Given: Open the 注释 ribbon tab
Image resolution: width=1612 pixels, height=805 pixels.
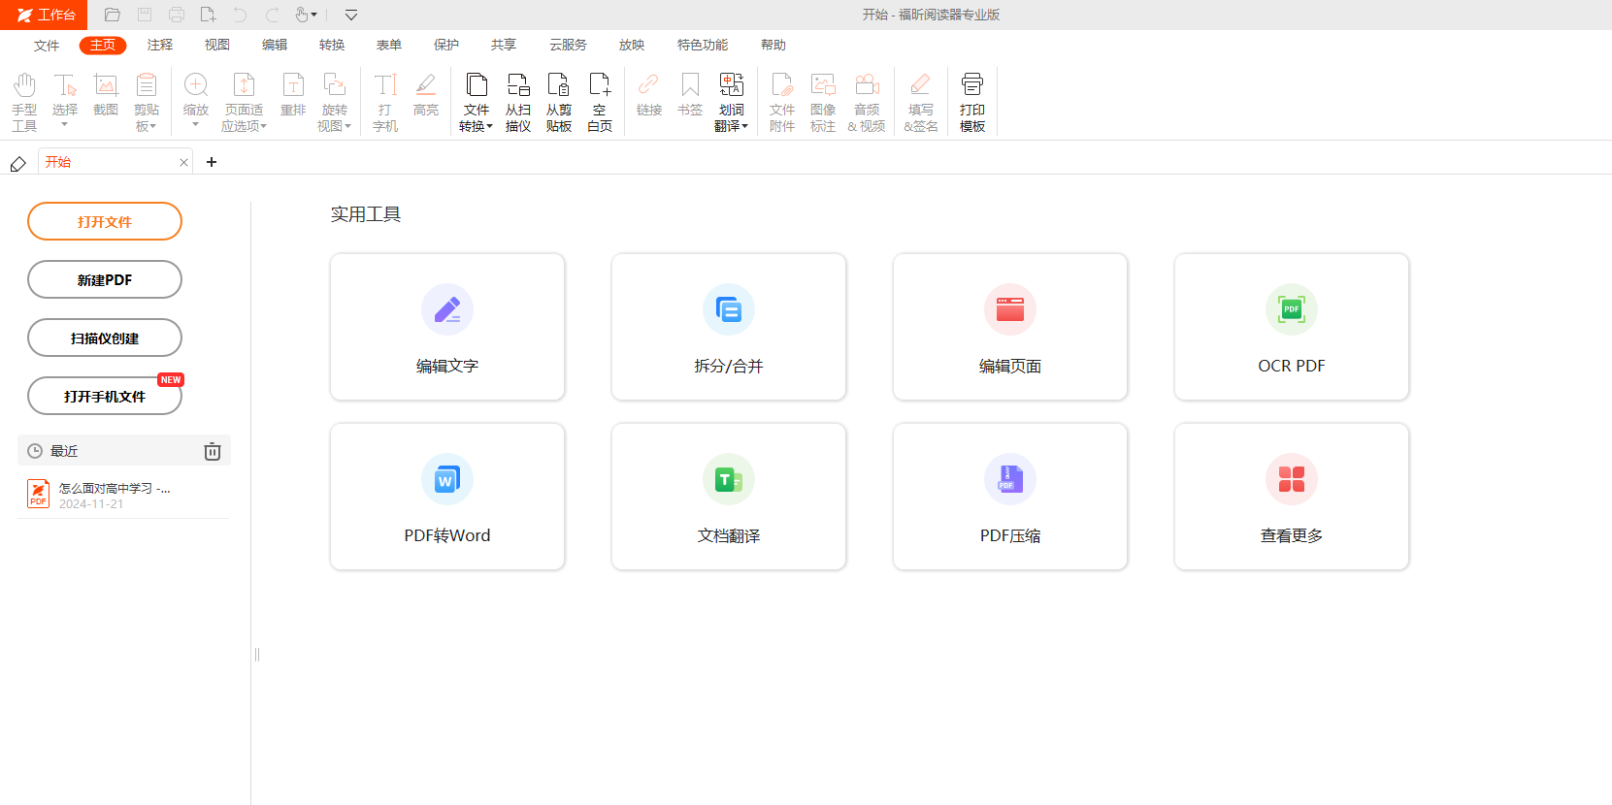Looking at the screenshot, I should (x=160, y=45).
